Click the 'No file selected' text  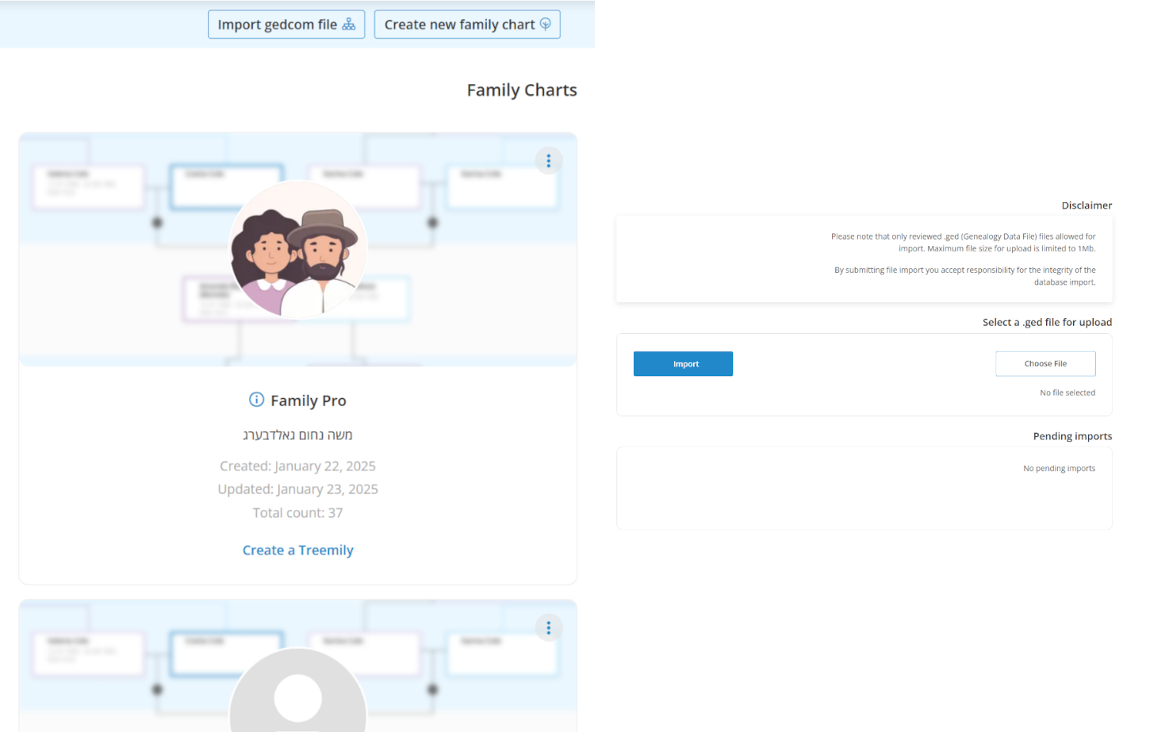tap(1068, 393)
